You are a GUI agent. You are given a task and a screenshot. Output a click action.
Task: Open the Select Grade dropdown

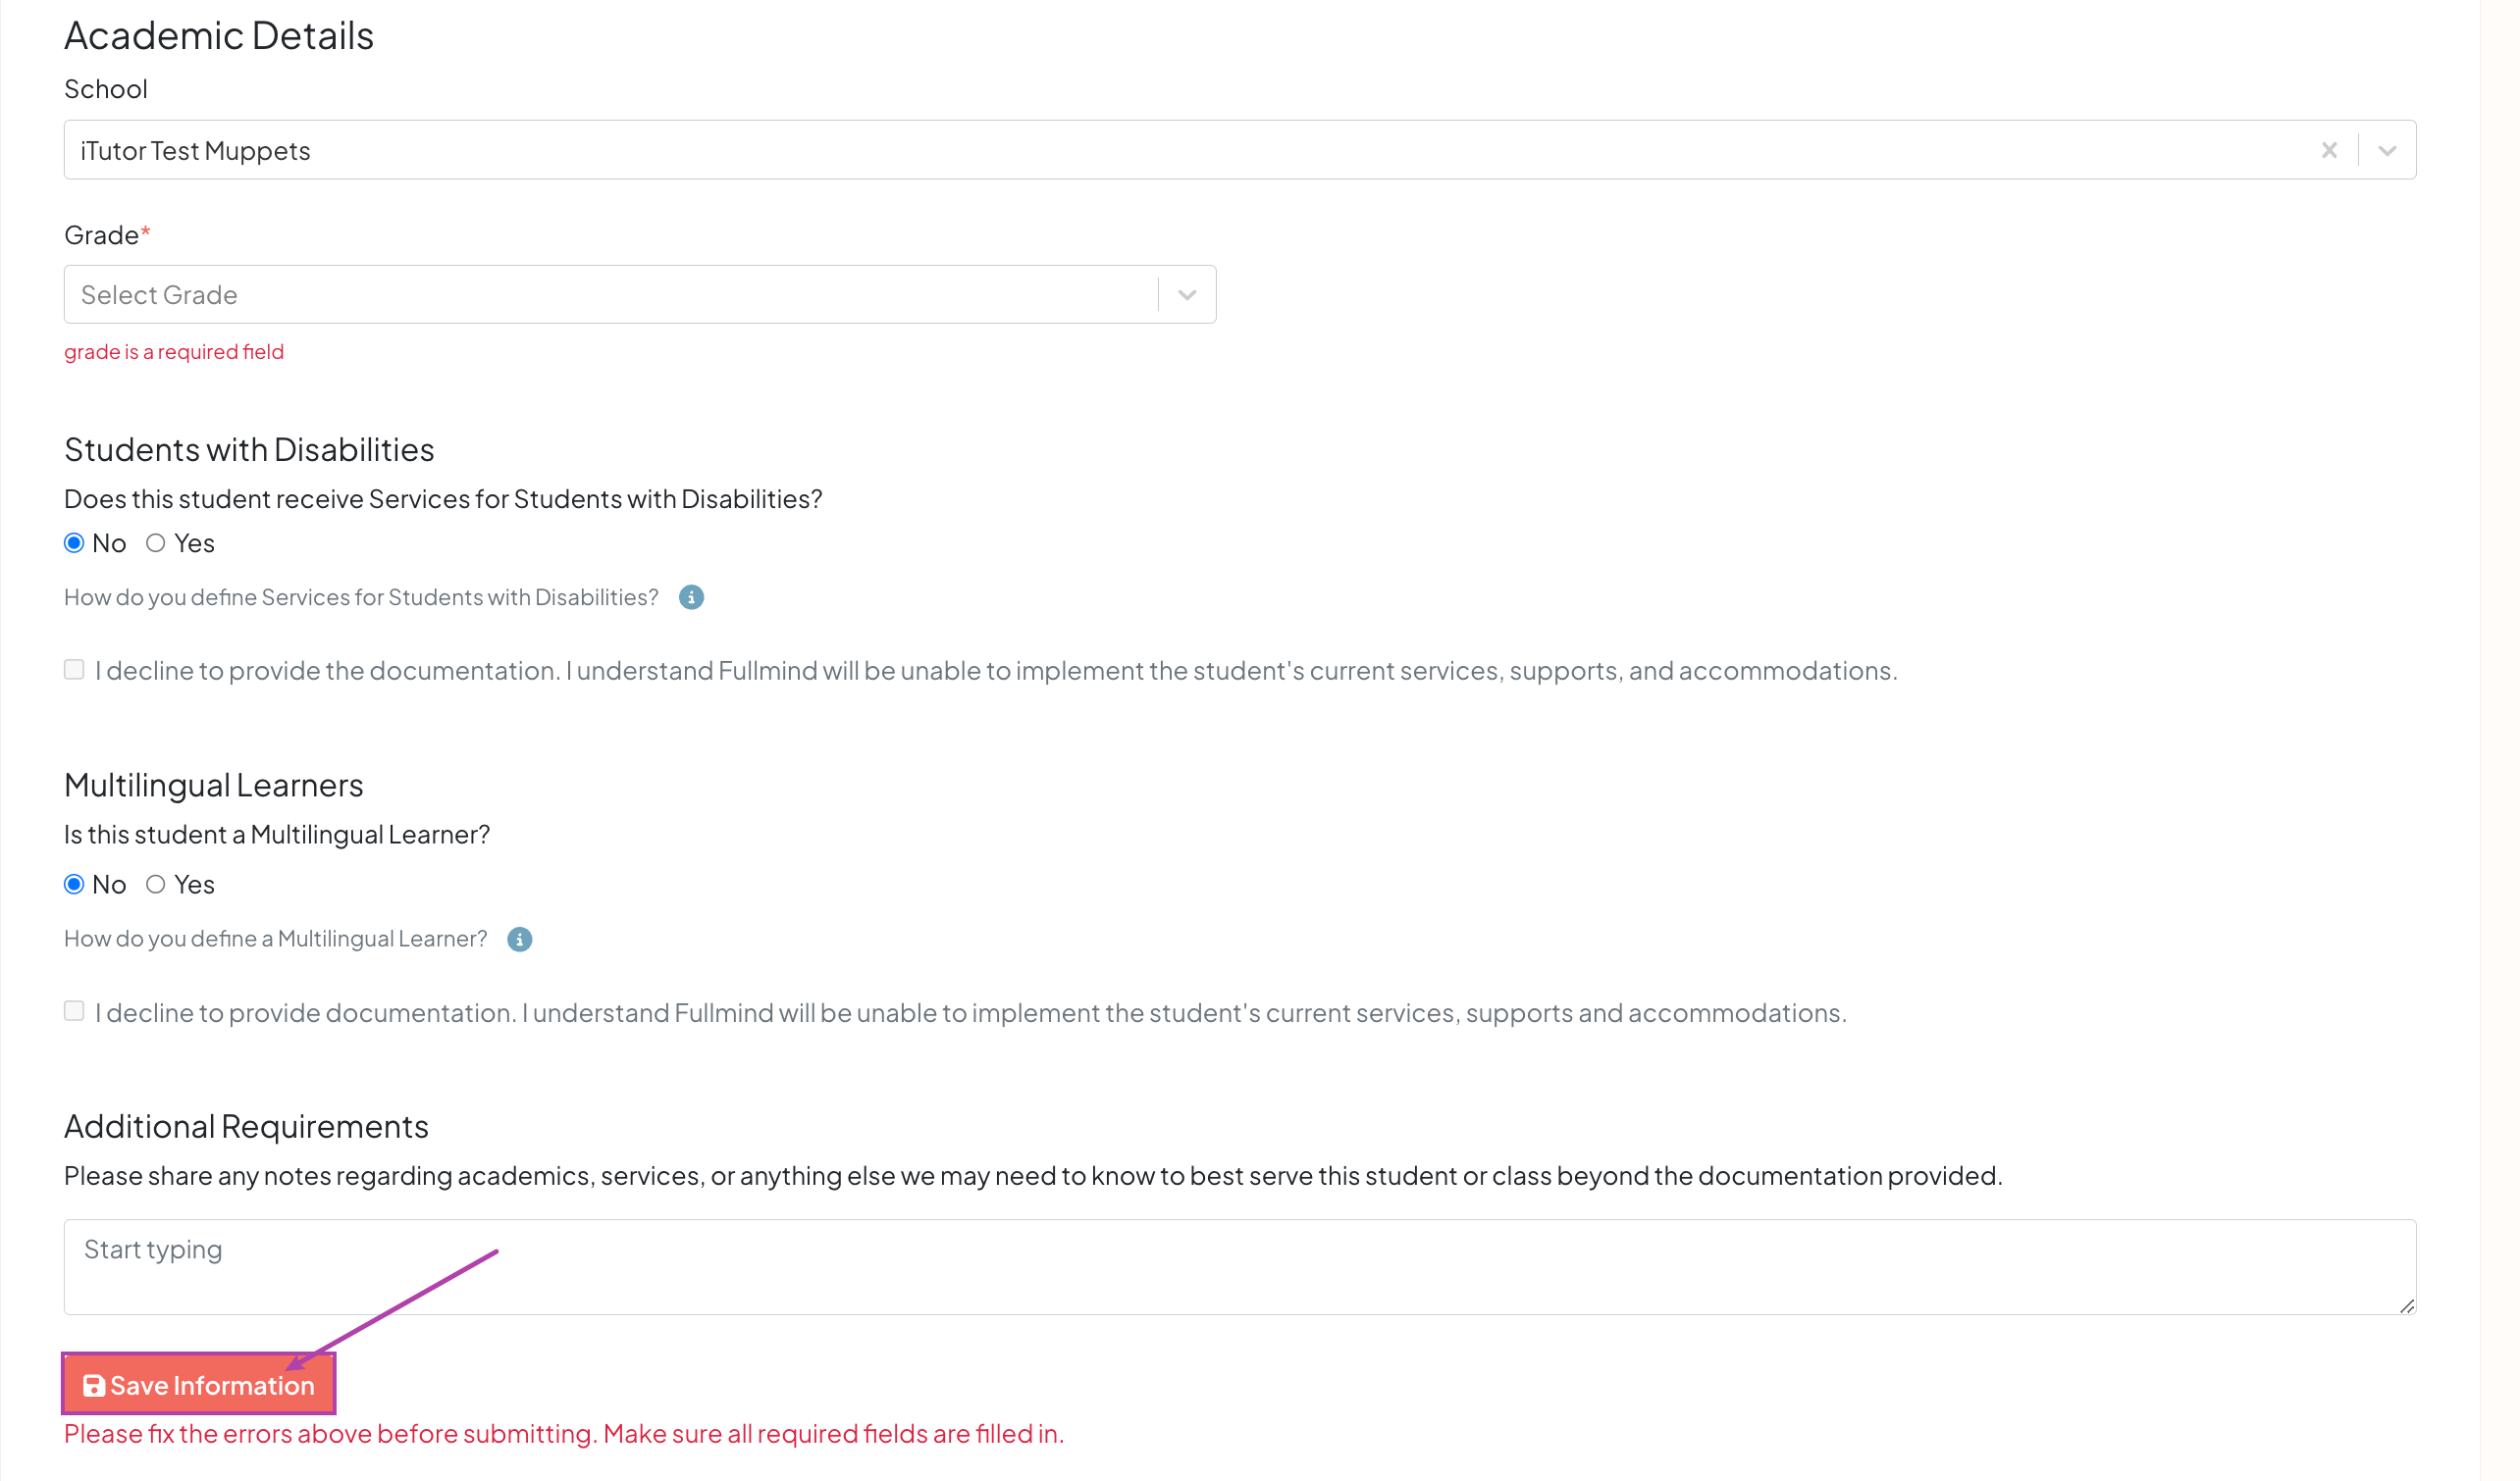(640, 295)
